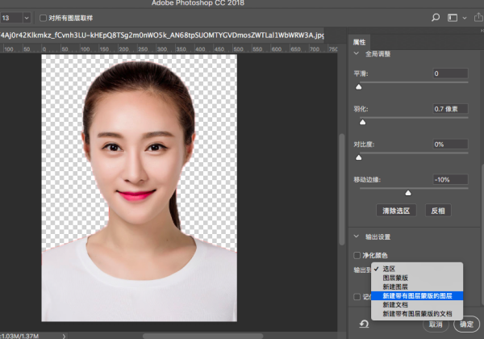
Task: Open the status bar info arrow
Action: tap(64, 336)
